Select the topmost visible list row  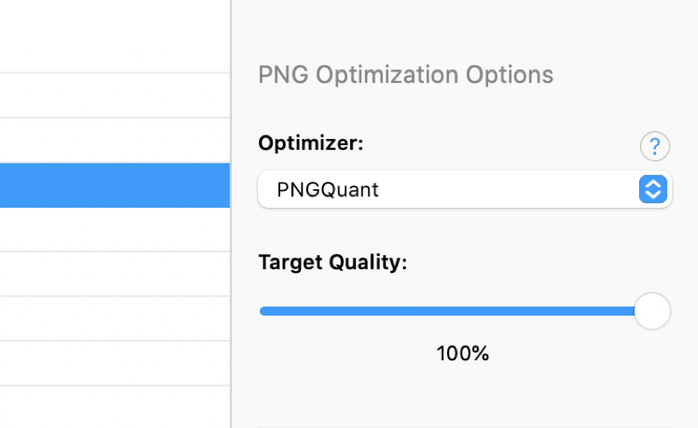tap(115, 36)
